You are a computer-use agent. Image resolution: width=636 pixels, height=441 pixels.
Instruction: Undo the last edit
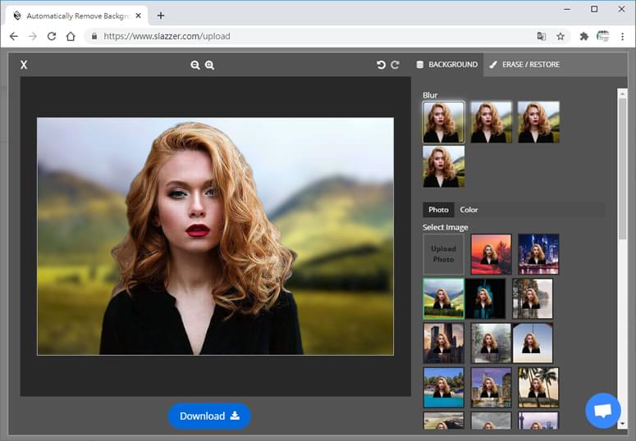(381, 65)
